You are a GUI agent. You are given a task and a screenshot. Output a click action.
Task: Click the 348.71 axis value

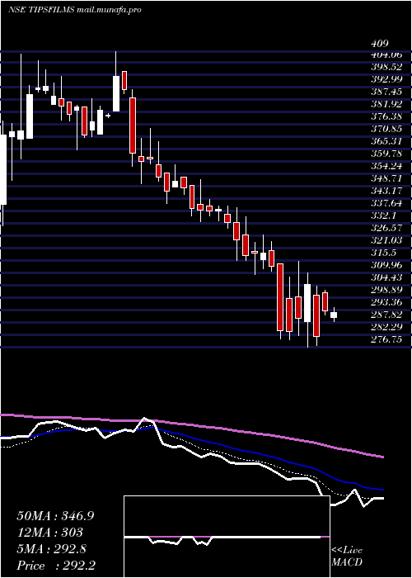pos(386,178)
